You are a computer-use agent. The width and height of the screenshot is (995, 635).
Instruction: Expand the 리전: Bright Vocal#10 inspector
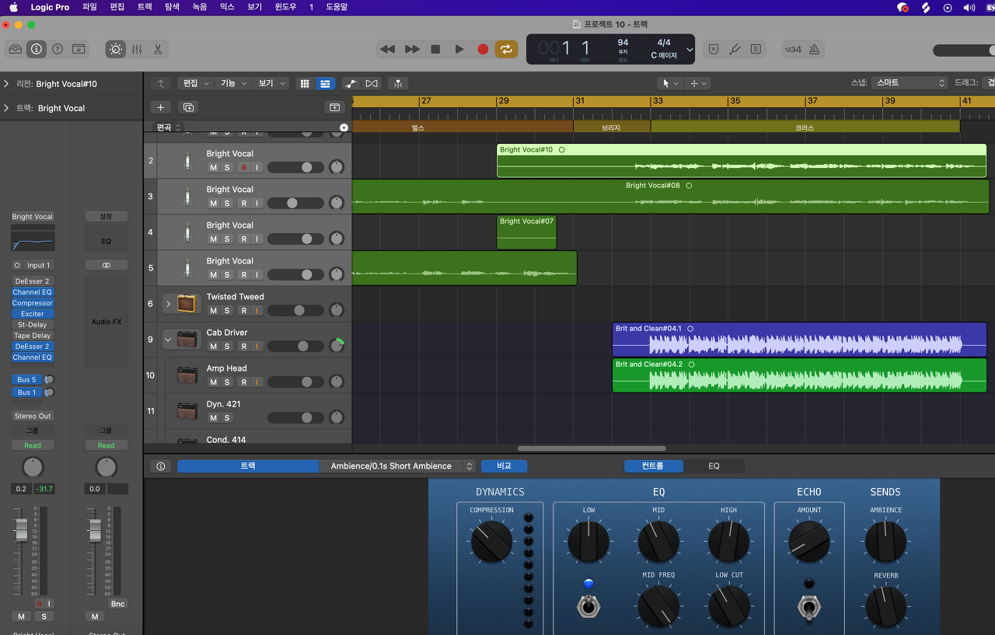pyautogui.click(x=6, y=84)
